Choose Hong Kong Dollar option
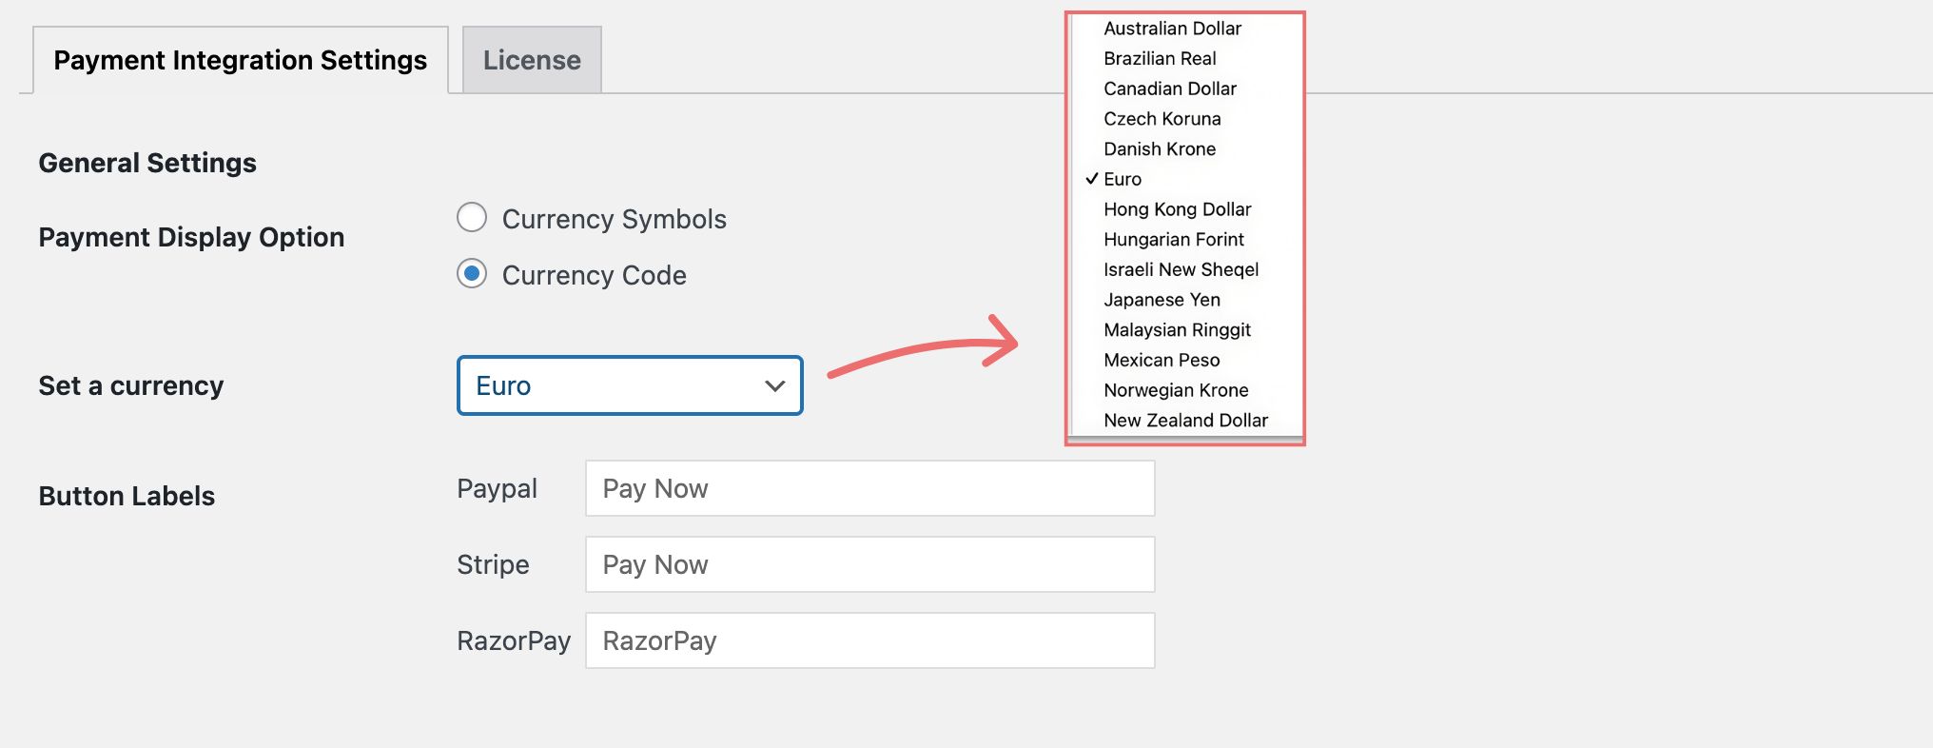The image size is (1933, 748). tap(1177, 209)
